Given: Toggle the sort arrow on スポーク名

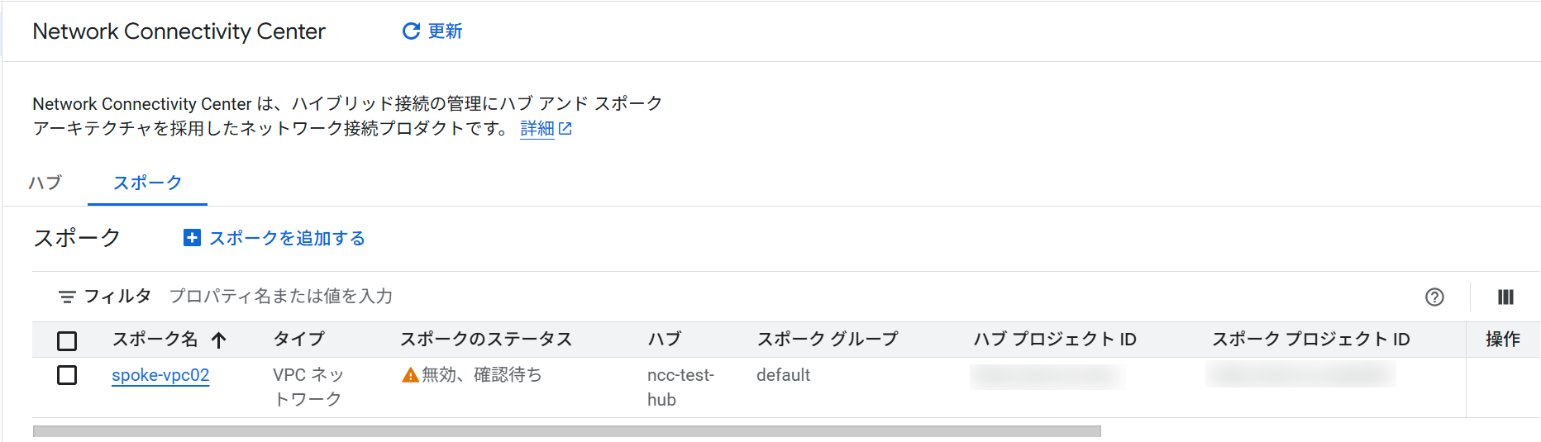Looking at the screenshot, I should tap(218, 340).
